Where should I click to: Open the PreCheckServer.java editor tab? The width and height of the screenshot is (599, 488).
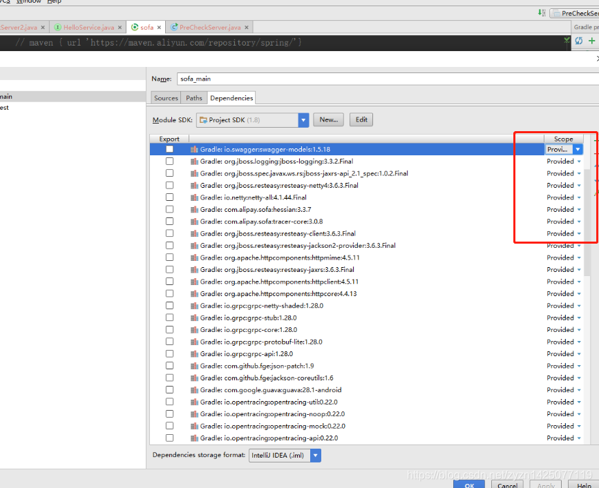pos(210,28)
